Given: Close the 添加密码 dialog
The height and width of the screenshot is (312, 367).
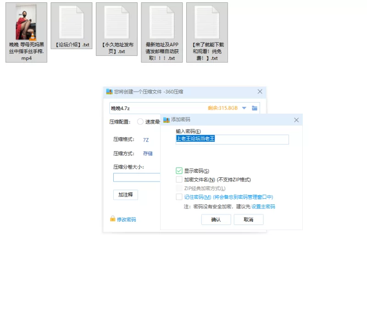Looking at the screenshot, I should coord(296,120).
